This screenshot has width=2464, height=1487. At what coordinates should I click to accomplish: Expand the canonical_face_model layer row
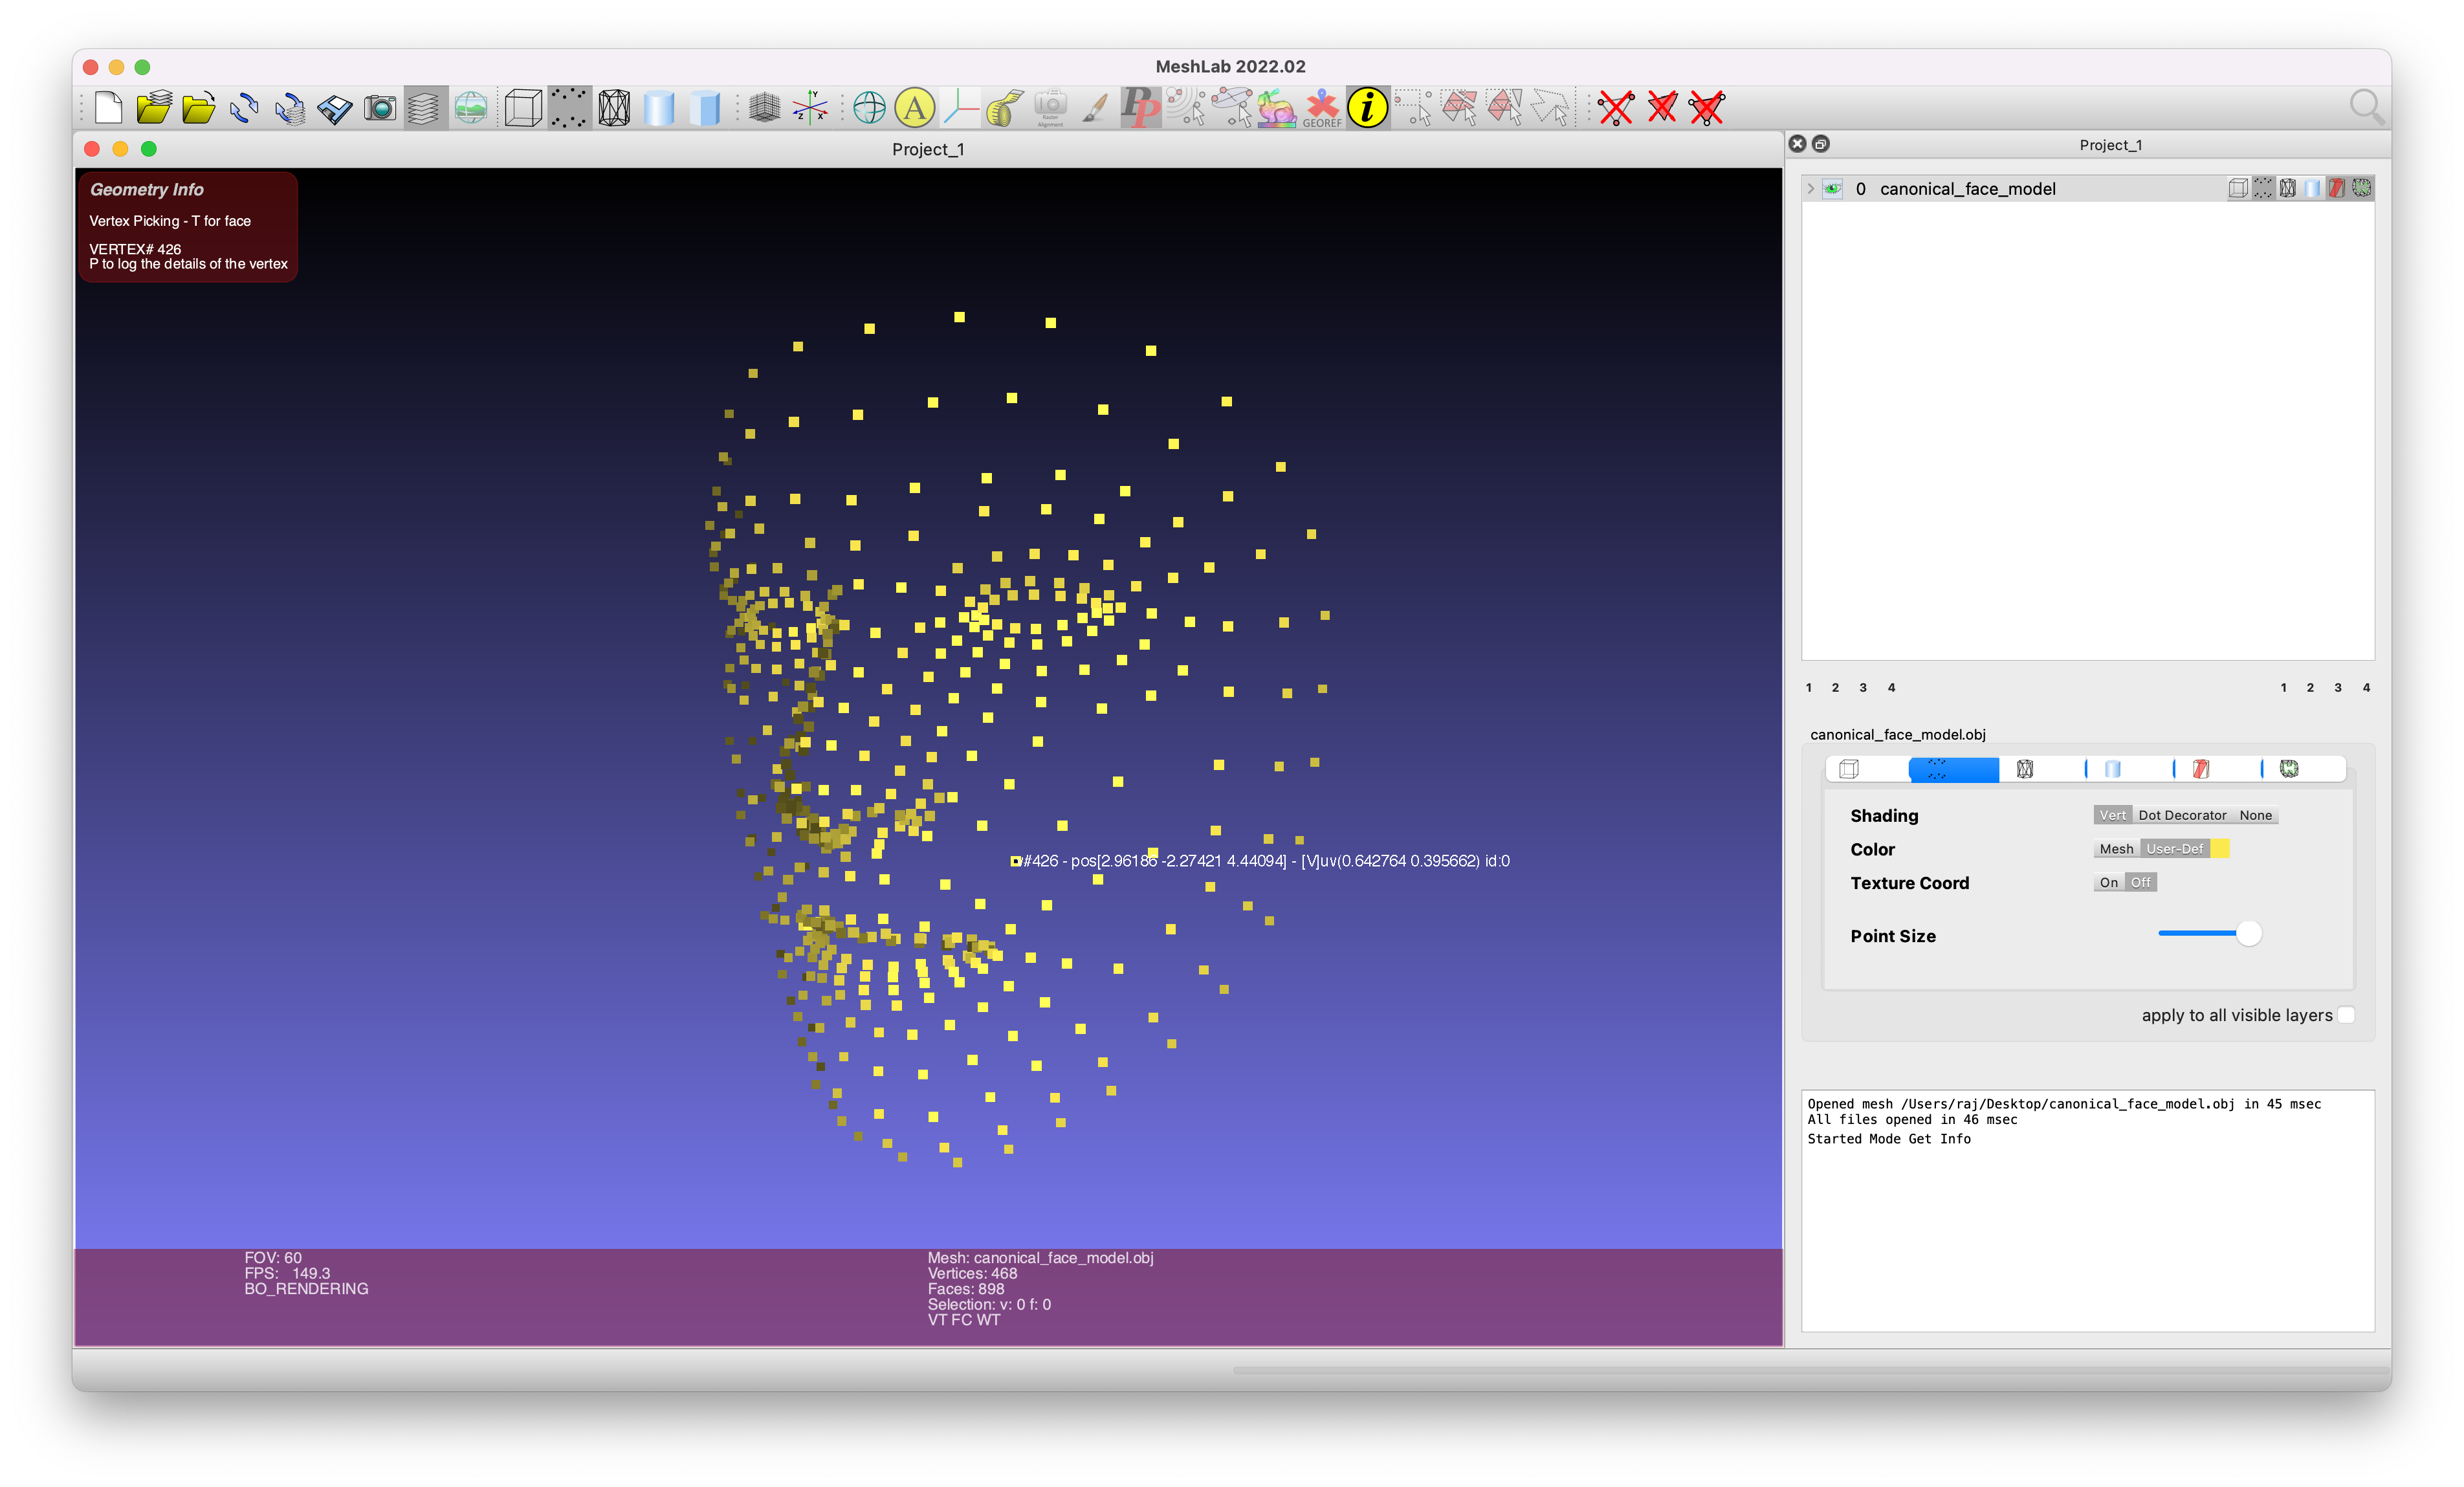click(1810, 189)
